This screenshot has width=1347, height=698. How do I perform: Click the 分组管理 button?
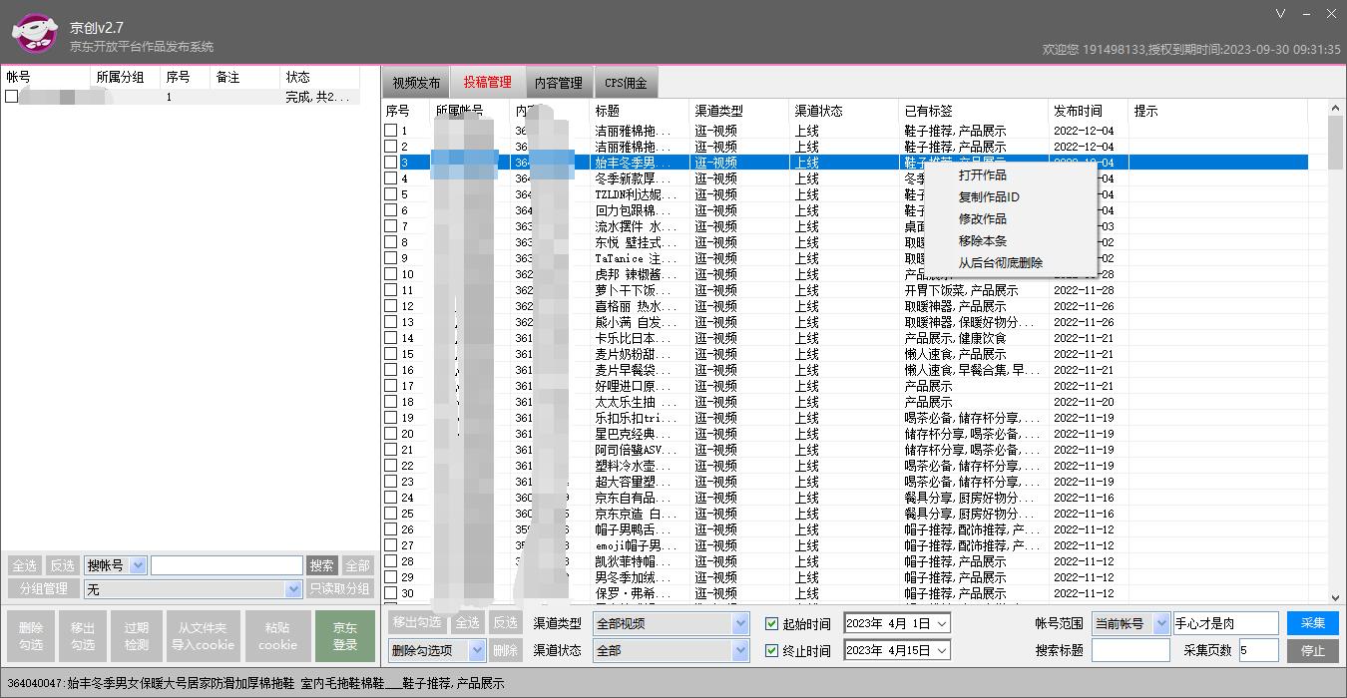[x=43, y=589]
